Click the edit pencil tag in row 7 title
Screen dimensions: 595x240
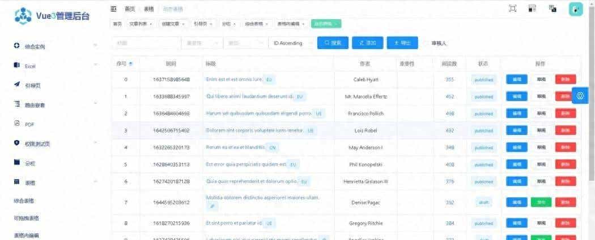pyautogui.click(x=212, y=206)
